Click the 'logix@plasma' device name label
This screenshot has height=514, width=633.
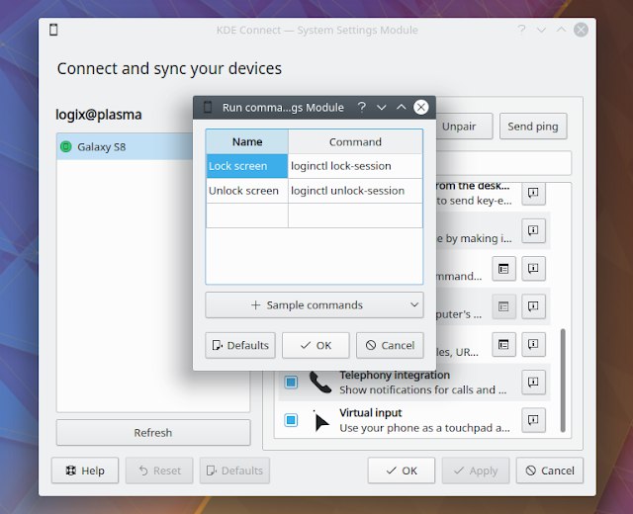pos(99,115)
